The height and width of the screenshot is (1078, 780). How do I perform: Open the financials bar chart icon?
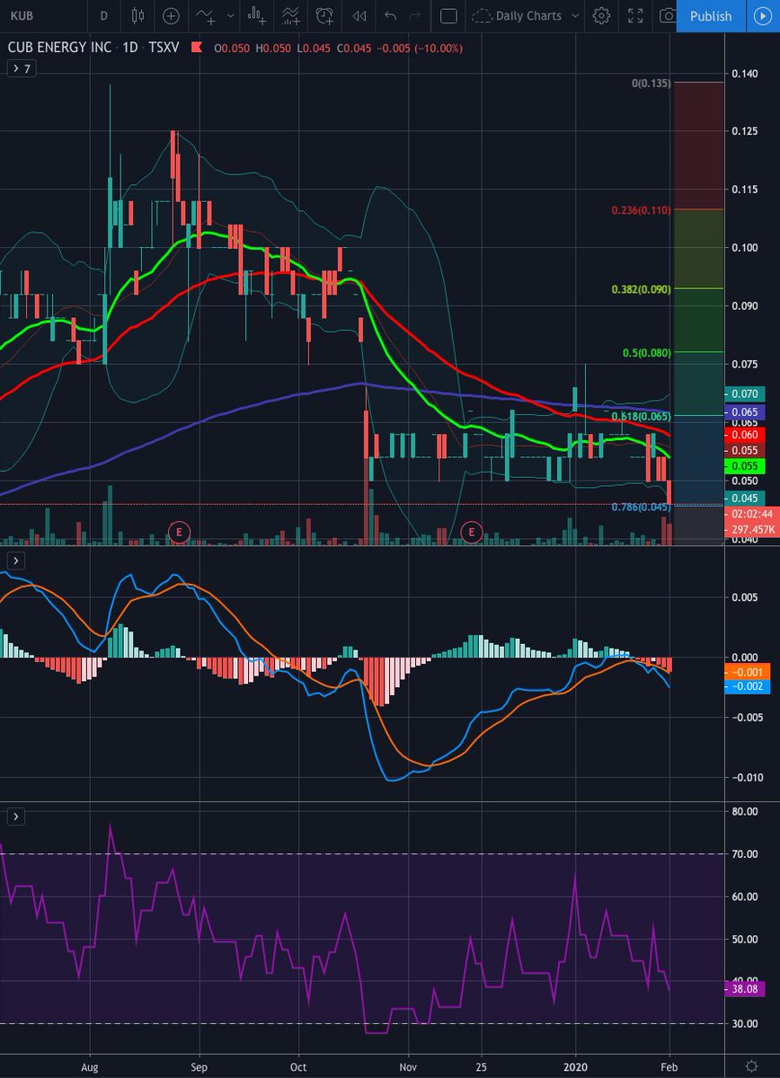tap(259, 15)
